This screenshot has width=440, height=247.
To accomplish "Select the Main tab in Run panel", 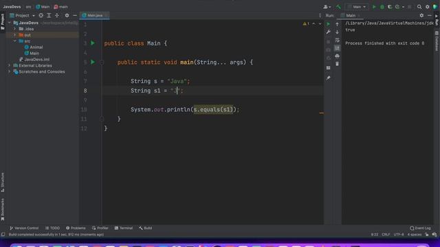I will pos(350,15).
